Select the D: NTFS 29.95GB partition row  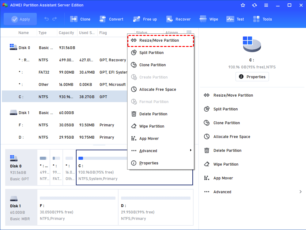[64, 137]
